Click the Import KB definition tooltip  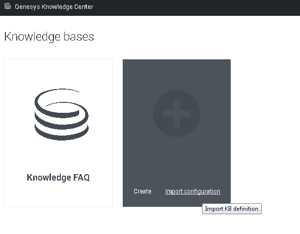(x=232, y=209)
